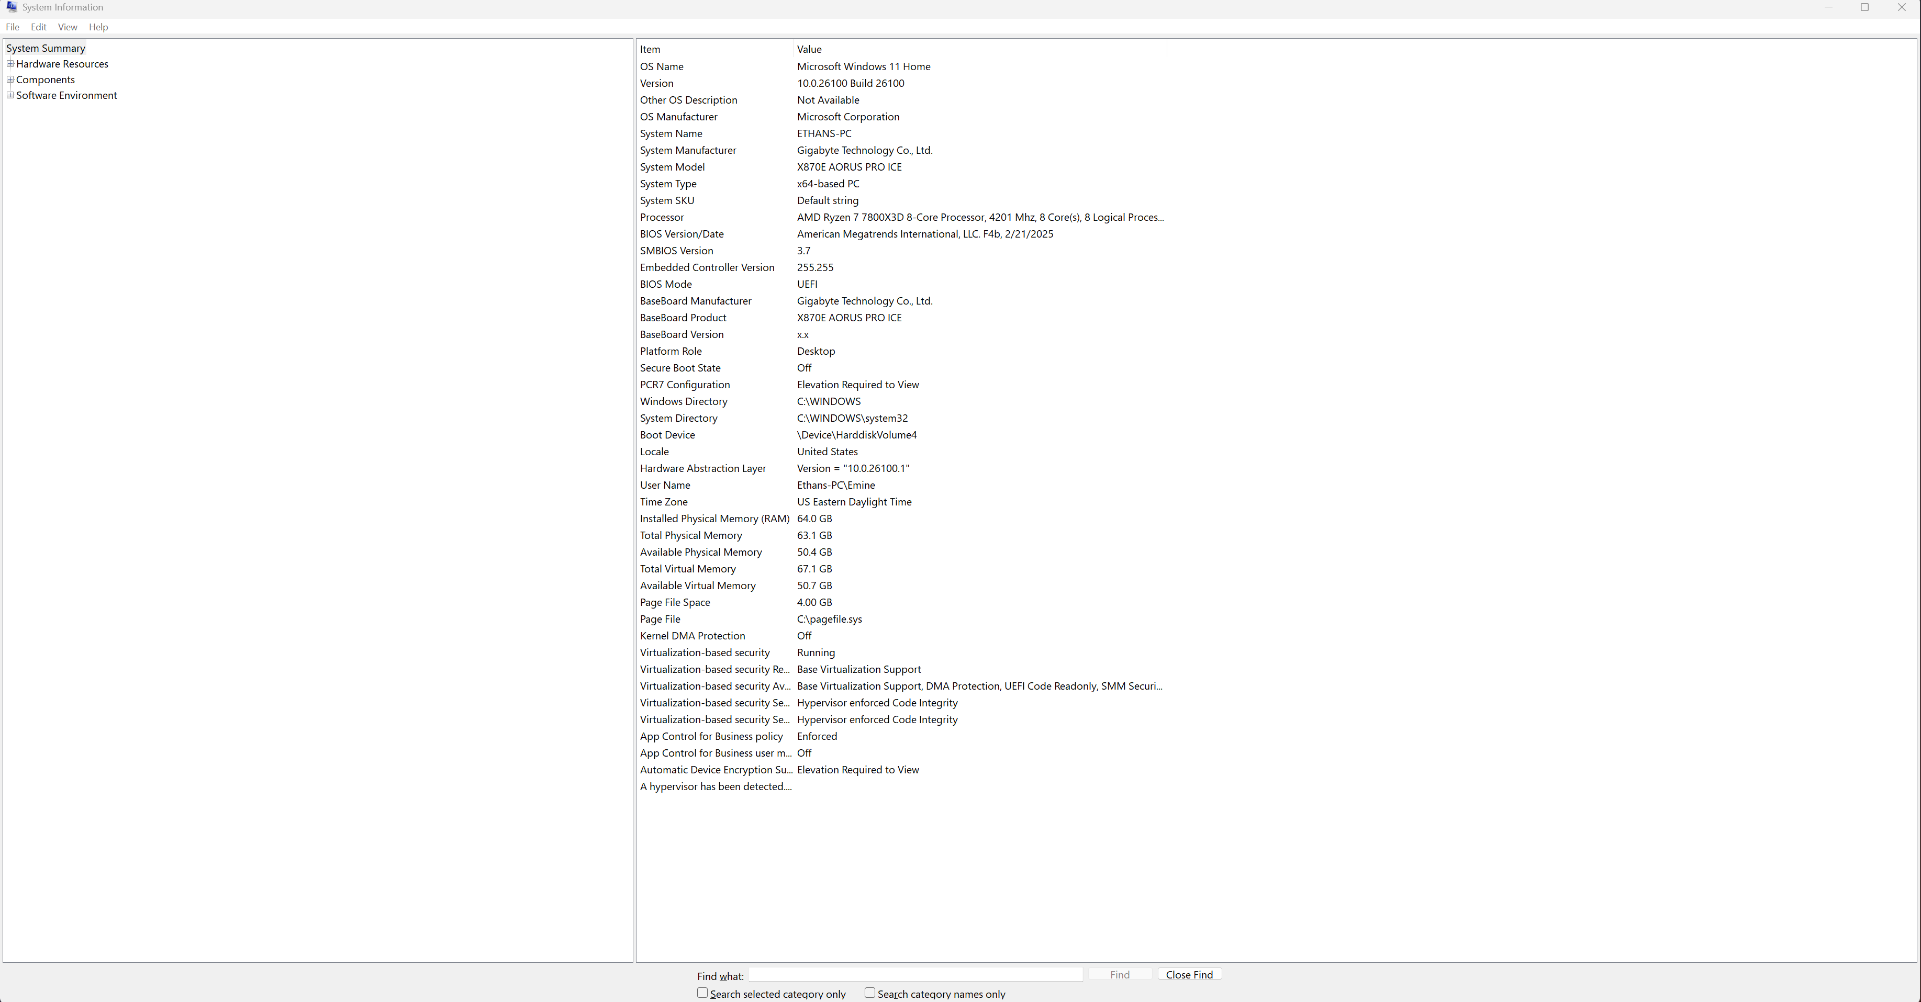Select the Locale row
This screenshot has height=1002, width=1921.
[x=901, y=452]
